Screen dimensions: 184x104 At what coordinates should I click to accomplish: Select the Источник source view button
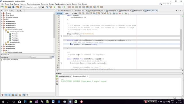[x=60, y=14]
